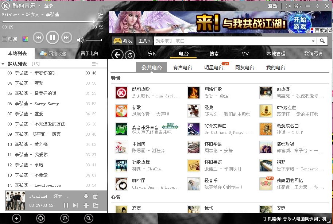333x224 pixels.
Task: Select the 有声电台 sub-tab
Action: tap(183, 67)
